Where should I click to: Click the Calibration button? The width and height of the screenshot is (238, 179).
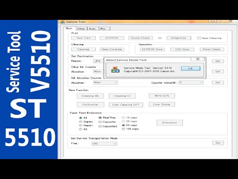tap(90, 104)
